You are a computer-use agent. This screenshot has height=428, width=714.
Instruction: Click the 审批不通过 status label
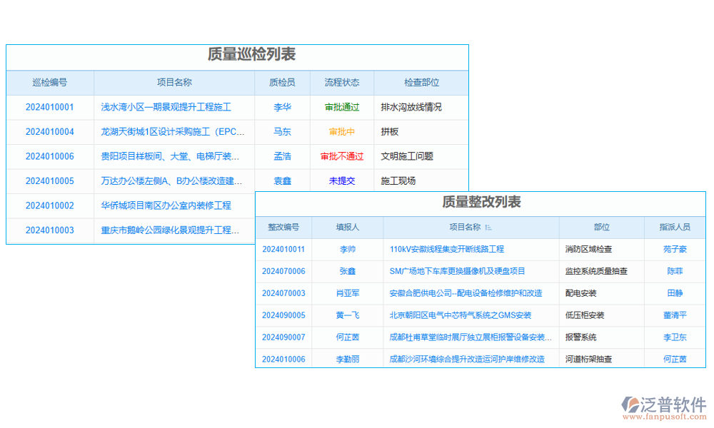pyautogui.click(x=341, y=156)
